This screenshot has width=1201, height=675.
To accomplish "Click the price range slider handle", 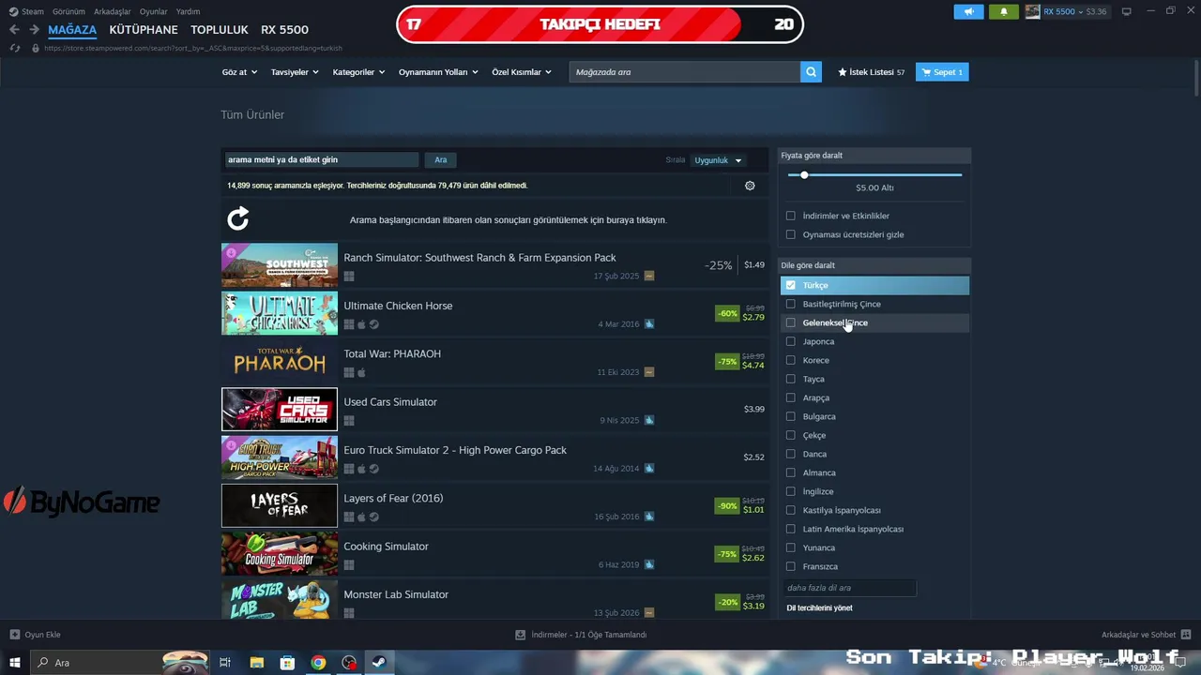I will click(804, 175).
